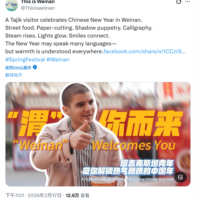The height and width of the screenshot is (200, 203).
Task: Open the Weinan Welcomes You video thumbnail
Action: [98, 134]
